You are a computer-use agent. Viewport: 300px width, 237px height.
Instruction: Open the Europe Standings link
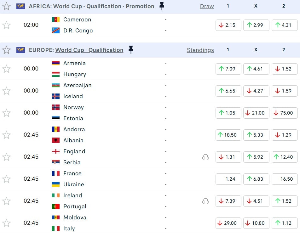(x=200, y=50)
